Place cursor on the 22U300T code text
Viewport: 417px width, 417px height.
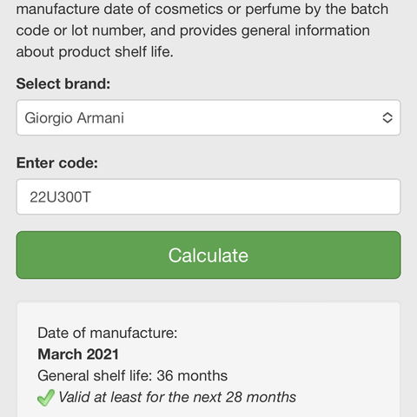click(60, 197)
